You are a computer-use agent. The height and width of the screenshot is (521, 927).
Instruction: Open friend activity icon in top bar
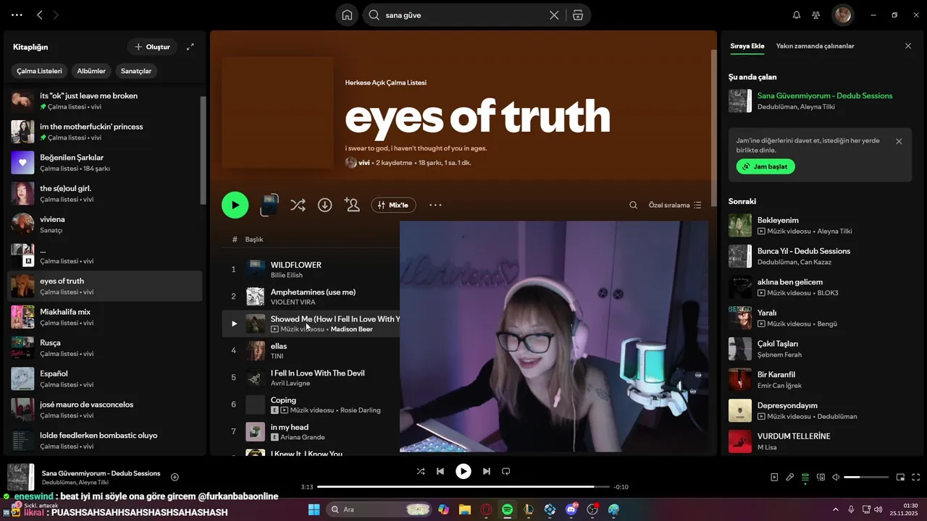[x=816, y=15]
